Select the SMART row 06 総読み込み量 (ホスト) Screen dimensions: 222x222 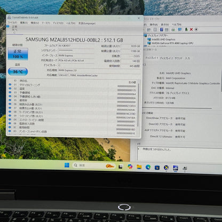coord(73,105)
